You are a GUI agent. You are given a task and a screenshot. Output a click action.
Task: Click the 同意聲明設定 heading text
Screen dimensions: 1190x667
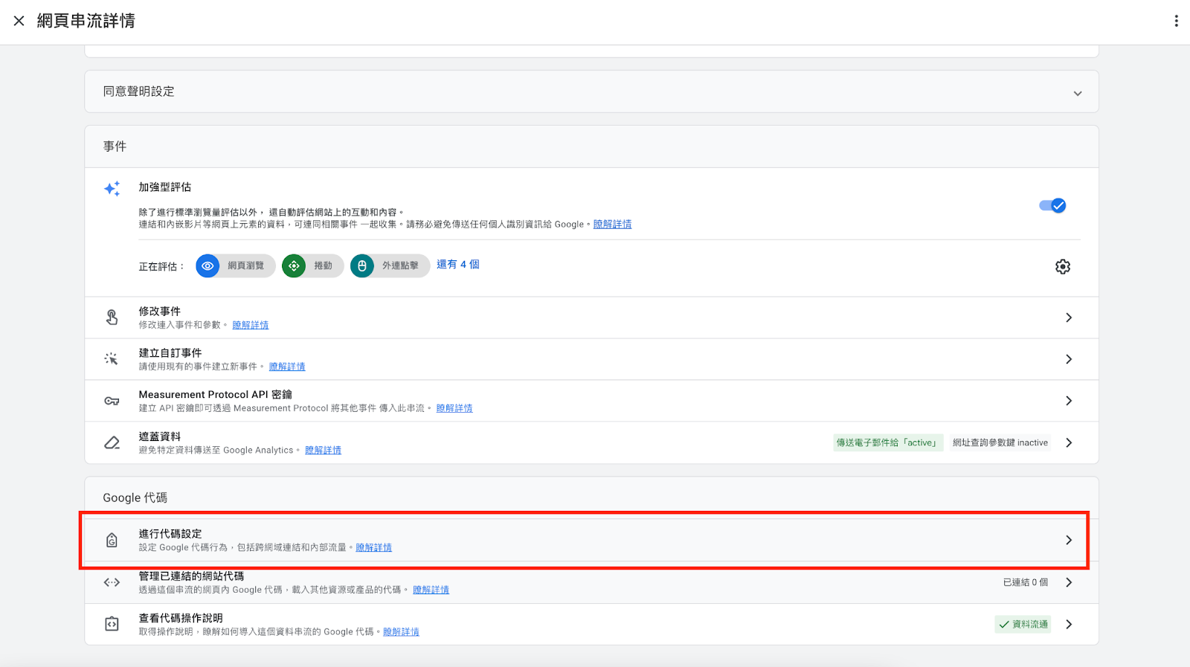click(138, 91)
